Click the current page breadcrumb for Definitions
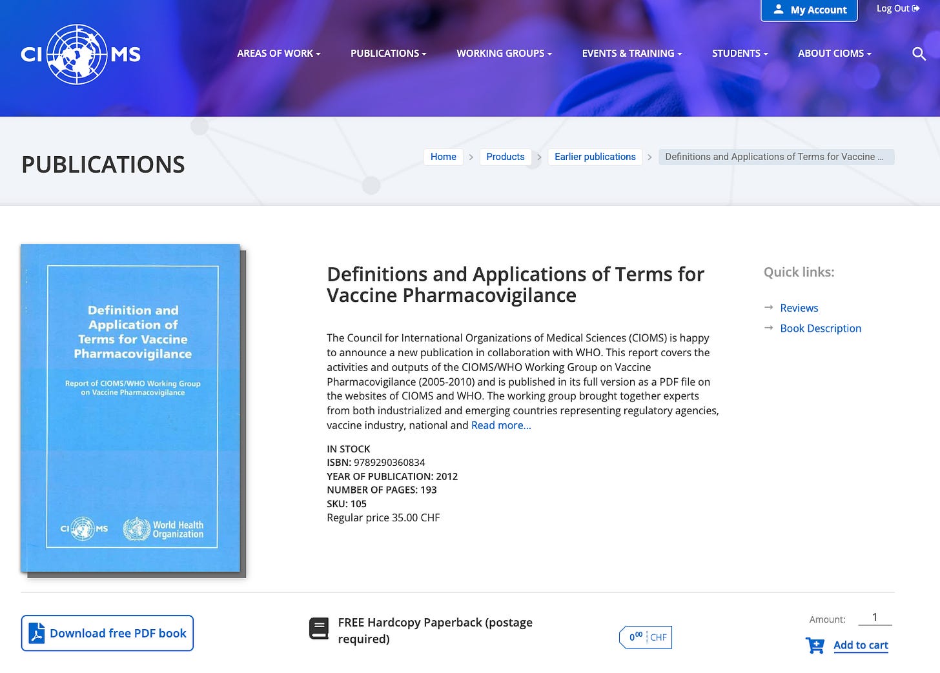 [777, 157]
